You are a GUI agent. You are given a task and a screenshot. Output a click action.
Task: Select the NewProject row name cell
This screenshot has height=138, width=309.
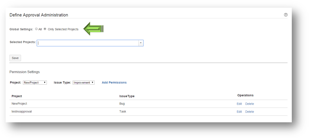[x=19, y=104]
